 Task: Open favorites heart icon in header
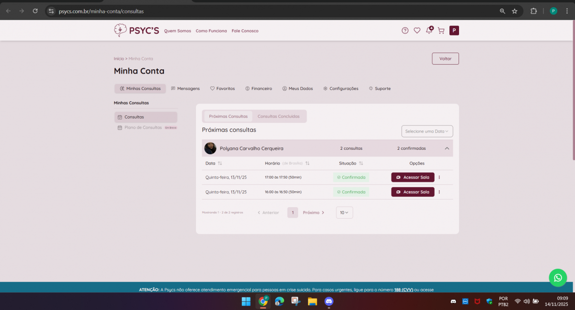[417, 31]
